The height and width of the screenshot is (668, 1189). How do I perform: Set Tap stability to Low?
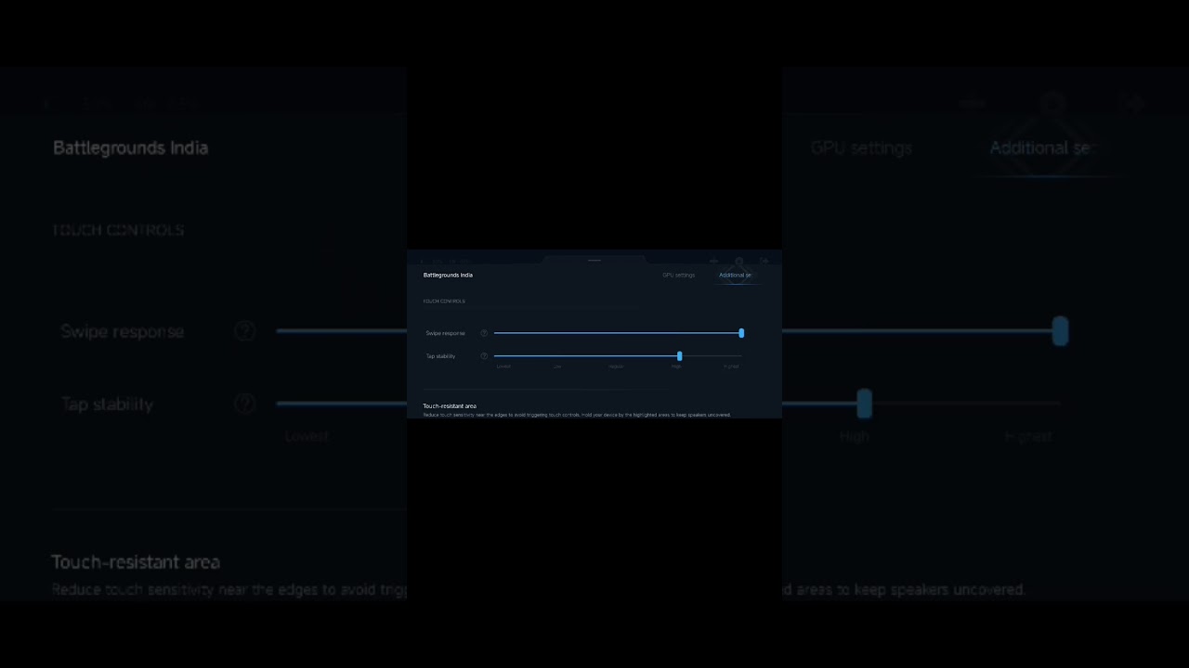(x=557, y=366)
